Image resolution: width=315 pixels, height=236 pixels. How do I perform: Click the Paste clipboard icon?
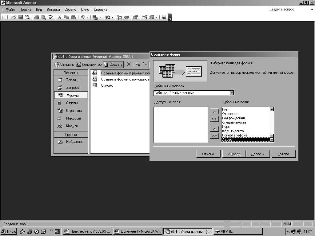click(x=74, y=17)
